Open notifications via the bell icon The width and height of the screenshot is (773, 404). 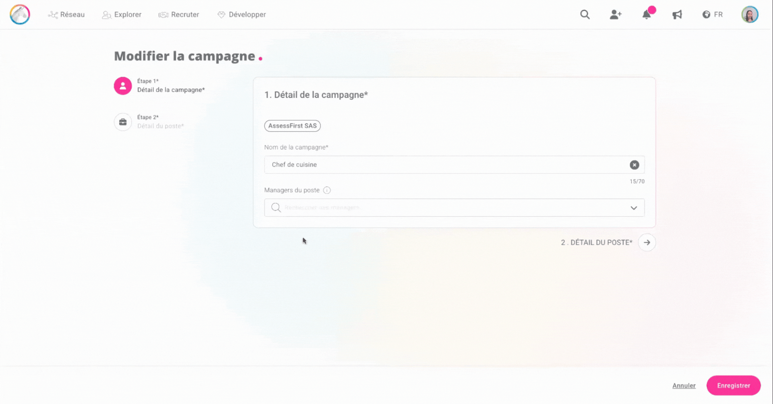(x=647, y=14)
